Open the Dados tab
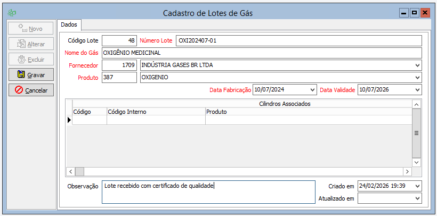Image resolution: width=437 pixels, height=216 pixels. point(69,24)
